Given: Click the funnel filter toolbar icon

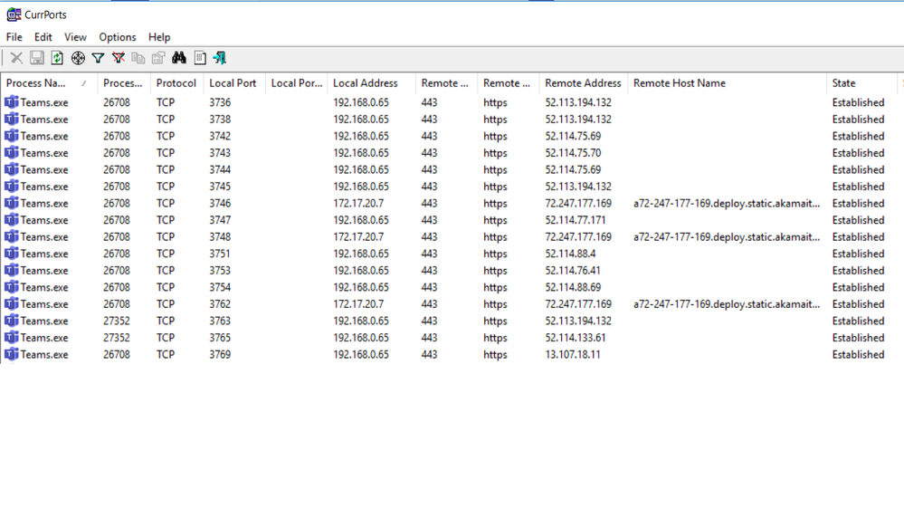Looking at the screenshot, I should 98,58.
